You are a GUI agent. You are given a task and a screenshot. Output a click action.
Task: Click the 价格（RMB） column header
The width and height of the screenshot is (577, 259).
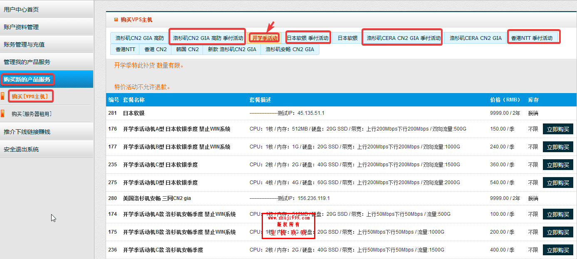[x=505, y=100]
